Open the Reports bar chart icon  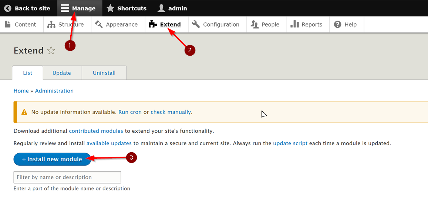pos(294,24)
